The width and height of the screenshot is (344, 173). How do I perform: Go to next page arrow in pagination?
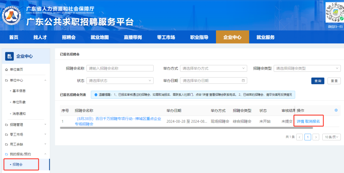point(316,137)
